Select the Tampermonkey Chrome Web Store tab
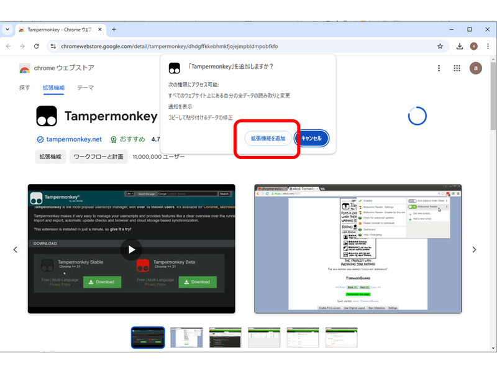The width and height of the screenshot is (497, 373). (60, 29)
